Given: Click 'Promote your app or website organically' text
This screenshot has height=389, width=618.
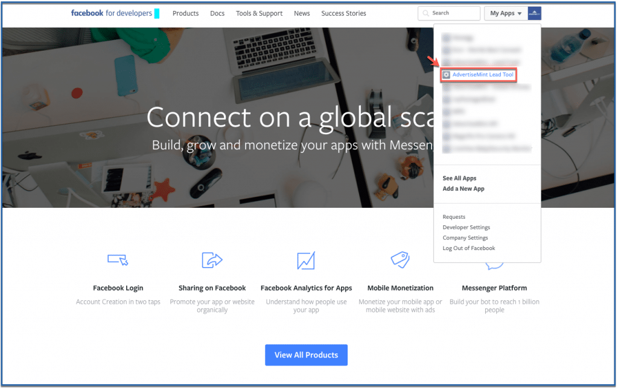Looking at the screenshot, I should click(212, 306).
